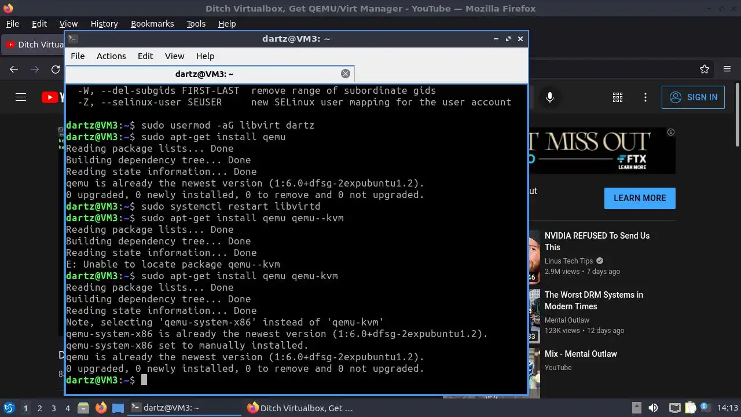741x417 pixels.
Task: Minimize the terminal window
Action: (496, 39)
